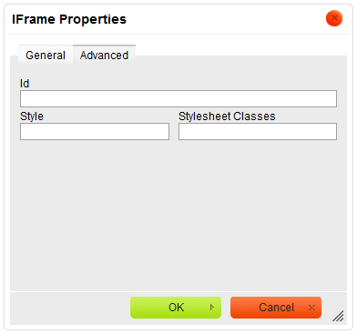Click the title bar area beside the title
Screen dimensions: 357x334
225,19
